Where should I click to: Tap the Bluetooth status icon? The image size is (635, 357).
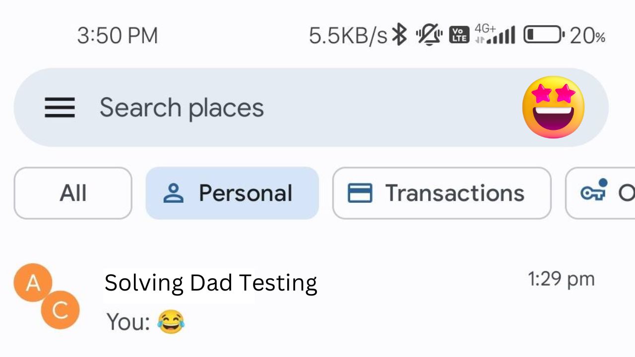399,35
